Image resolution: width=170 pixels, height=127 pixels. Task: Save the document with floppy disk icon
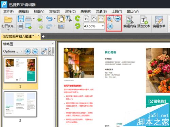[21, 19]
